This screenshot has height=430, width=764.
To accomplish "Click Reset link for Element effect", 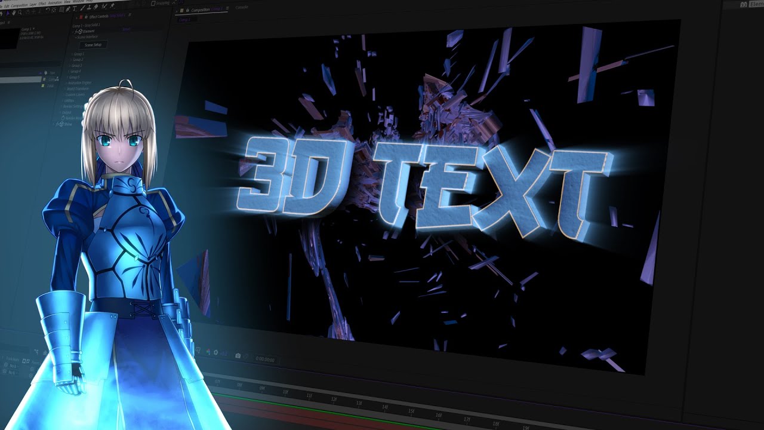I will pos(127,29).
